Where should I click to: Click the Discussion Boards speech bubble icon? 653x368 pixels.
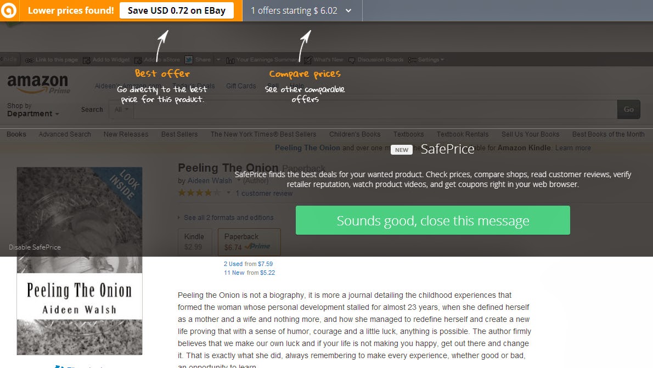click(352, 60)
